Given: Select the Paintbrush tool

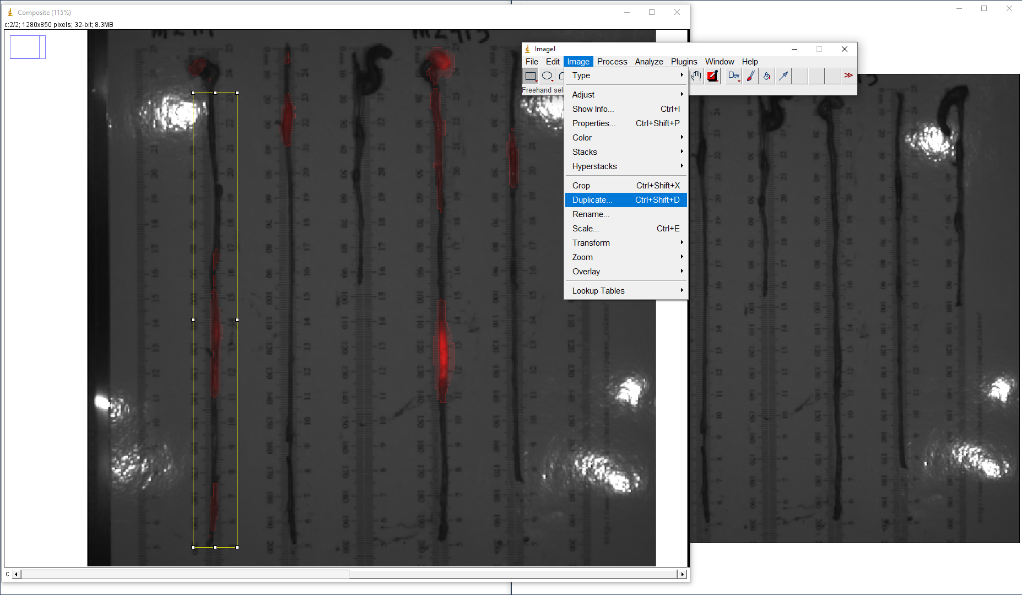Looking at the screenshot, I should click(x=750, y=76).
